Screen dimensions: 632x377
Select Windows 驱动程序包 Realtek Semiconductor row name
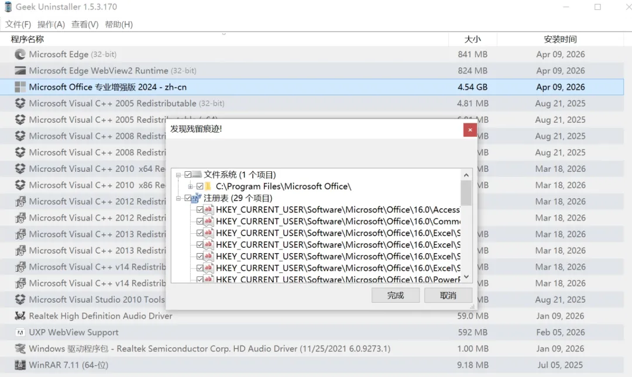click(x=209, y=349)
